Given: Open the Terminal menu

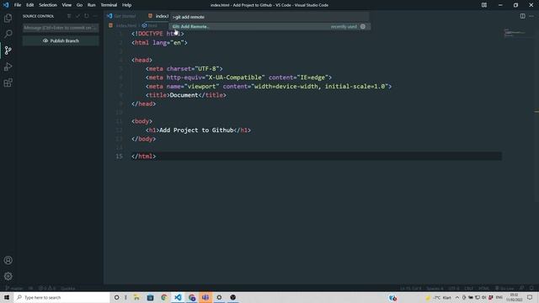Looking at the screenshot, I should click(x=109, y=5).
